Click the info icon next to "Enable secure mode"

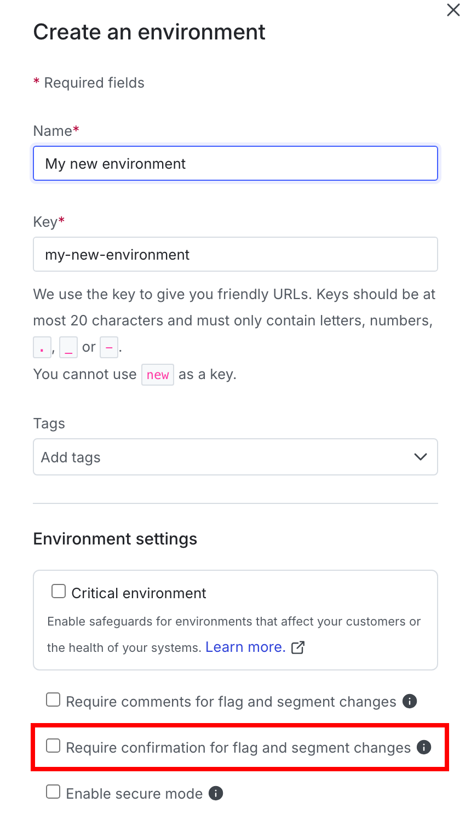pyautogui.click(x=216, y=793)
